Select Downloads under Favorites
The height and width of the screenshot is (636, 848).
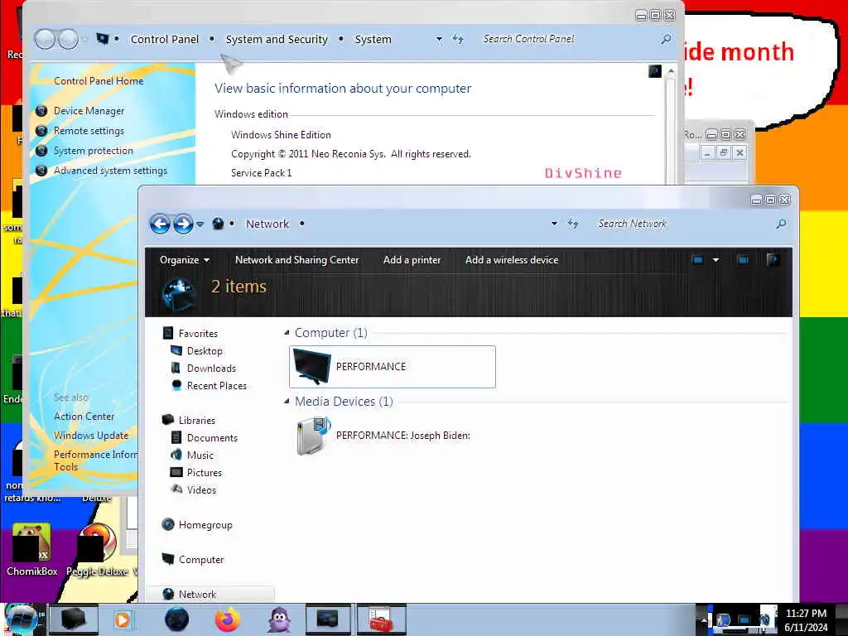[x=211, y=369]
